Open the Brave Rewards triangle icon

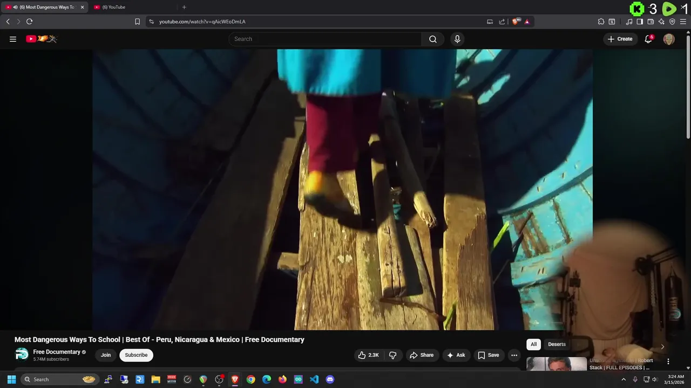pyautogui.click(x=527, y=22)
